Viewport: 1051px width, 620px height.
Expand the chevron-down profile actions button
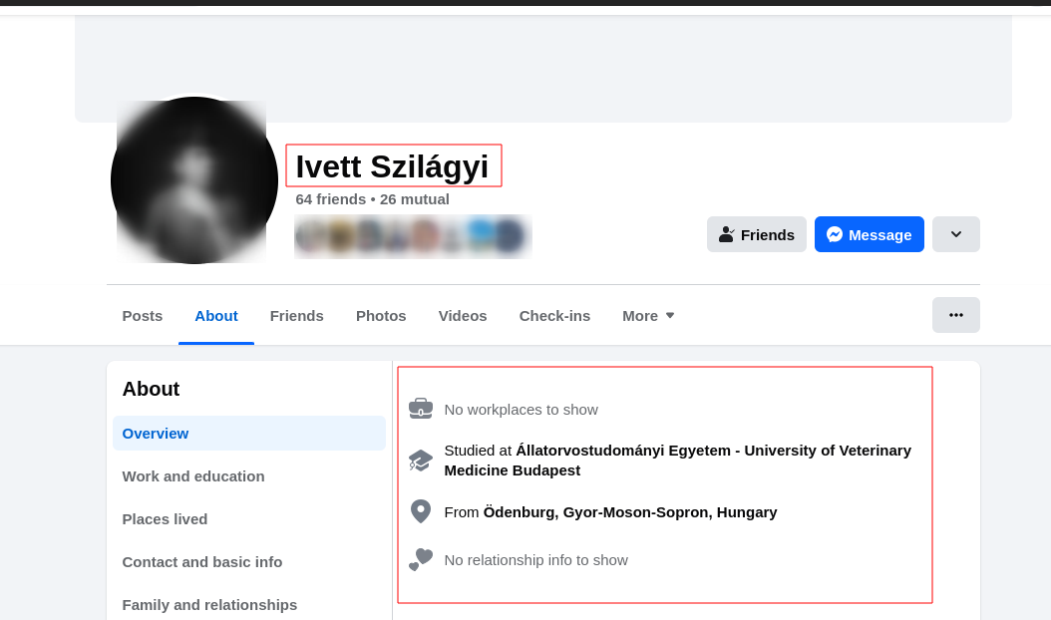click(x=955, y=234)
